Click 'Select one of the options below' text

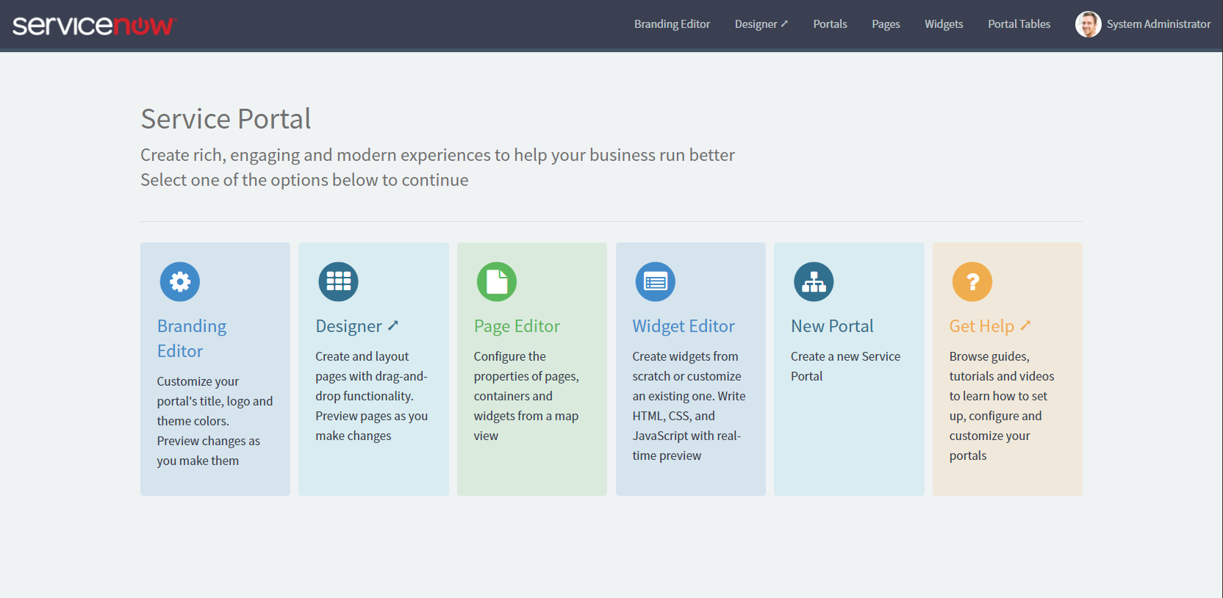(304, 180)
